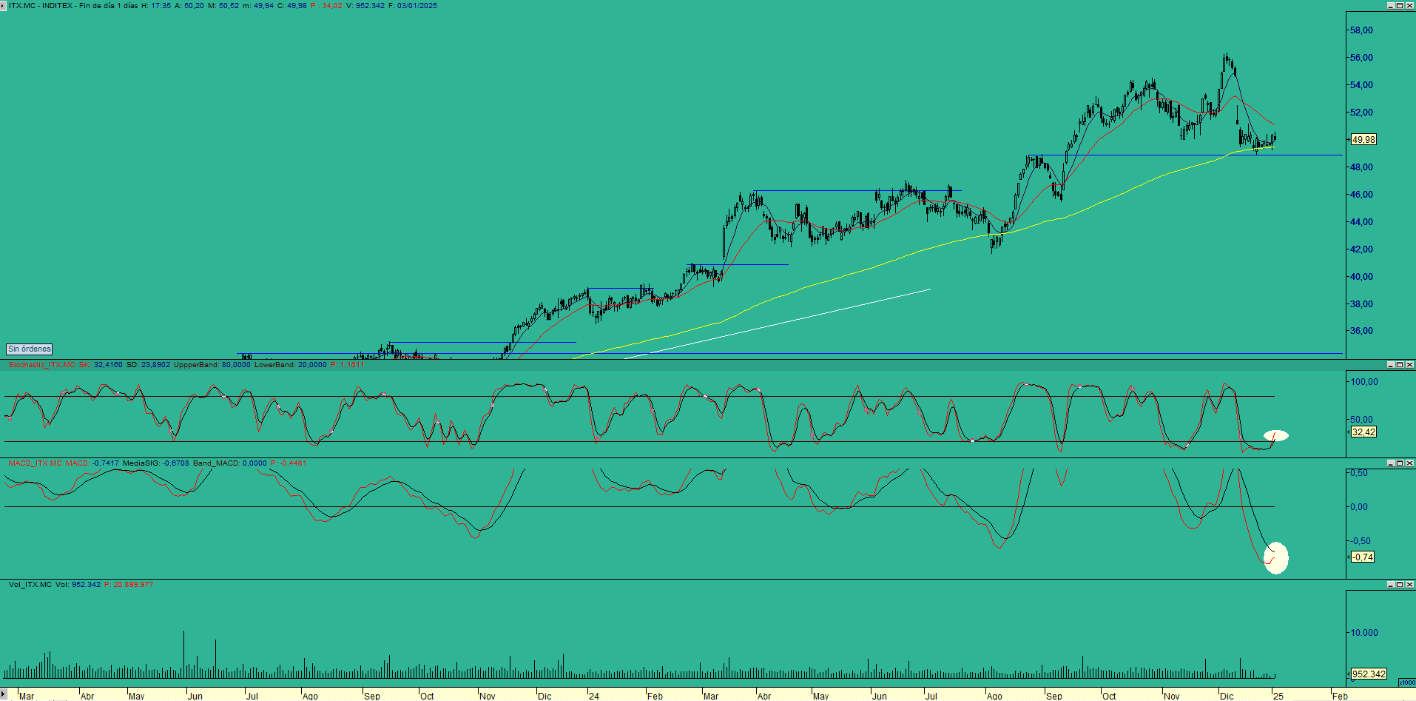Click the 100,00 stochastic axis label
Viewport: 1416px width, 701px height.
[x=1364, y=382]
